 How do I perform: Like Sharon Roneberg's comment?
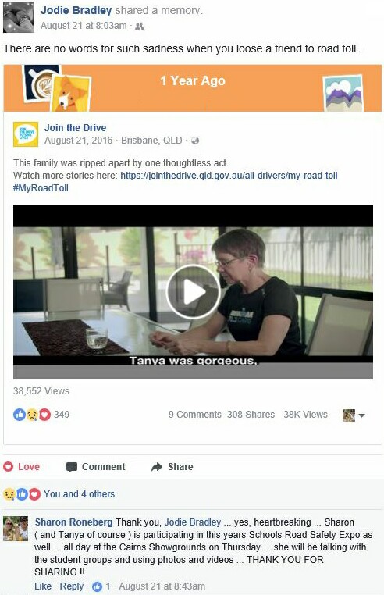(43, 586)
